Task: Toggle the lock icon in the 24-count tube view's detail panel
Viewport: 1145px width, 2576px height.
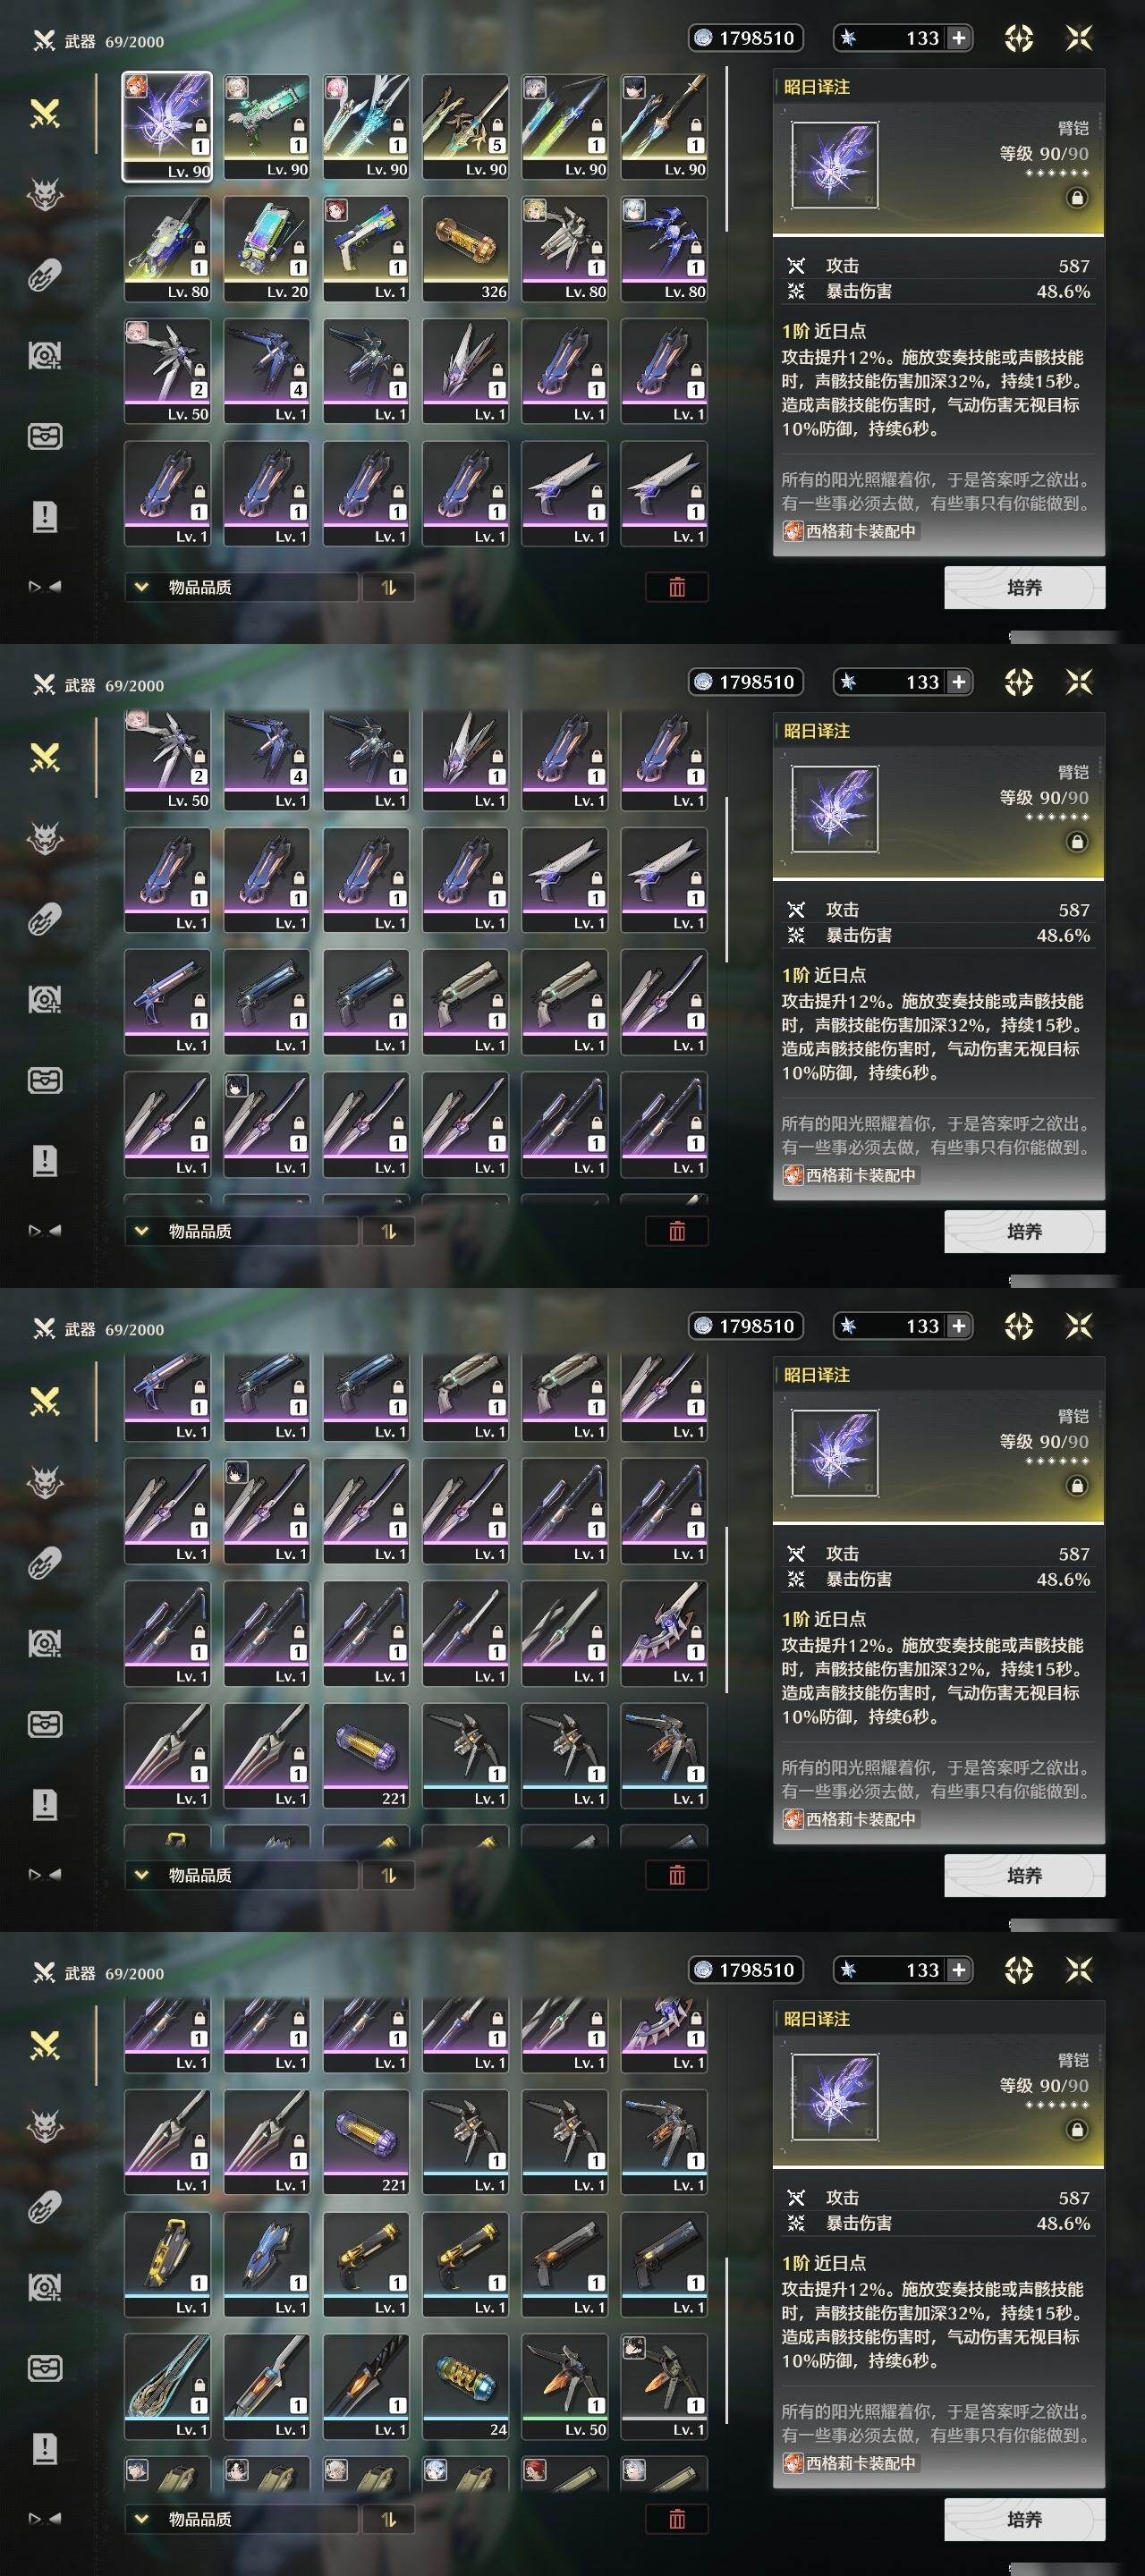Action: (x=1076, y=2130)
